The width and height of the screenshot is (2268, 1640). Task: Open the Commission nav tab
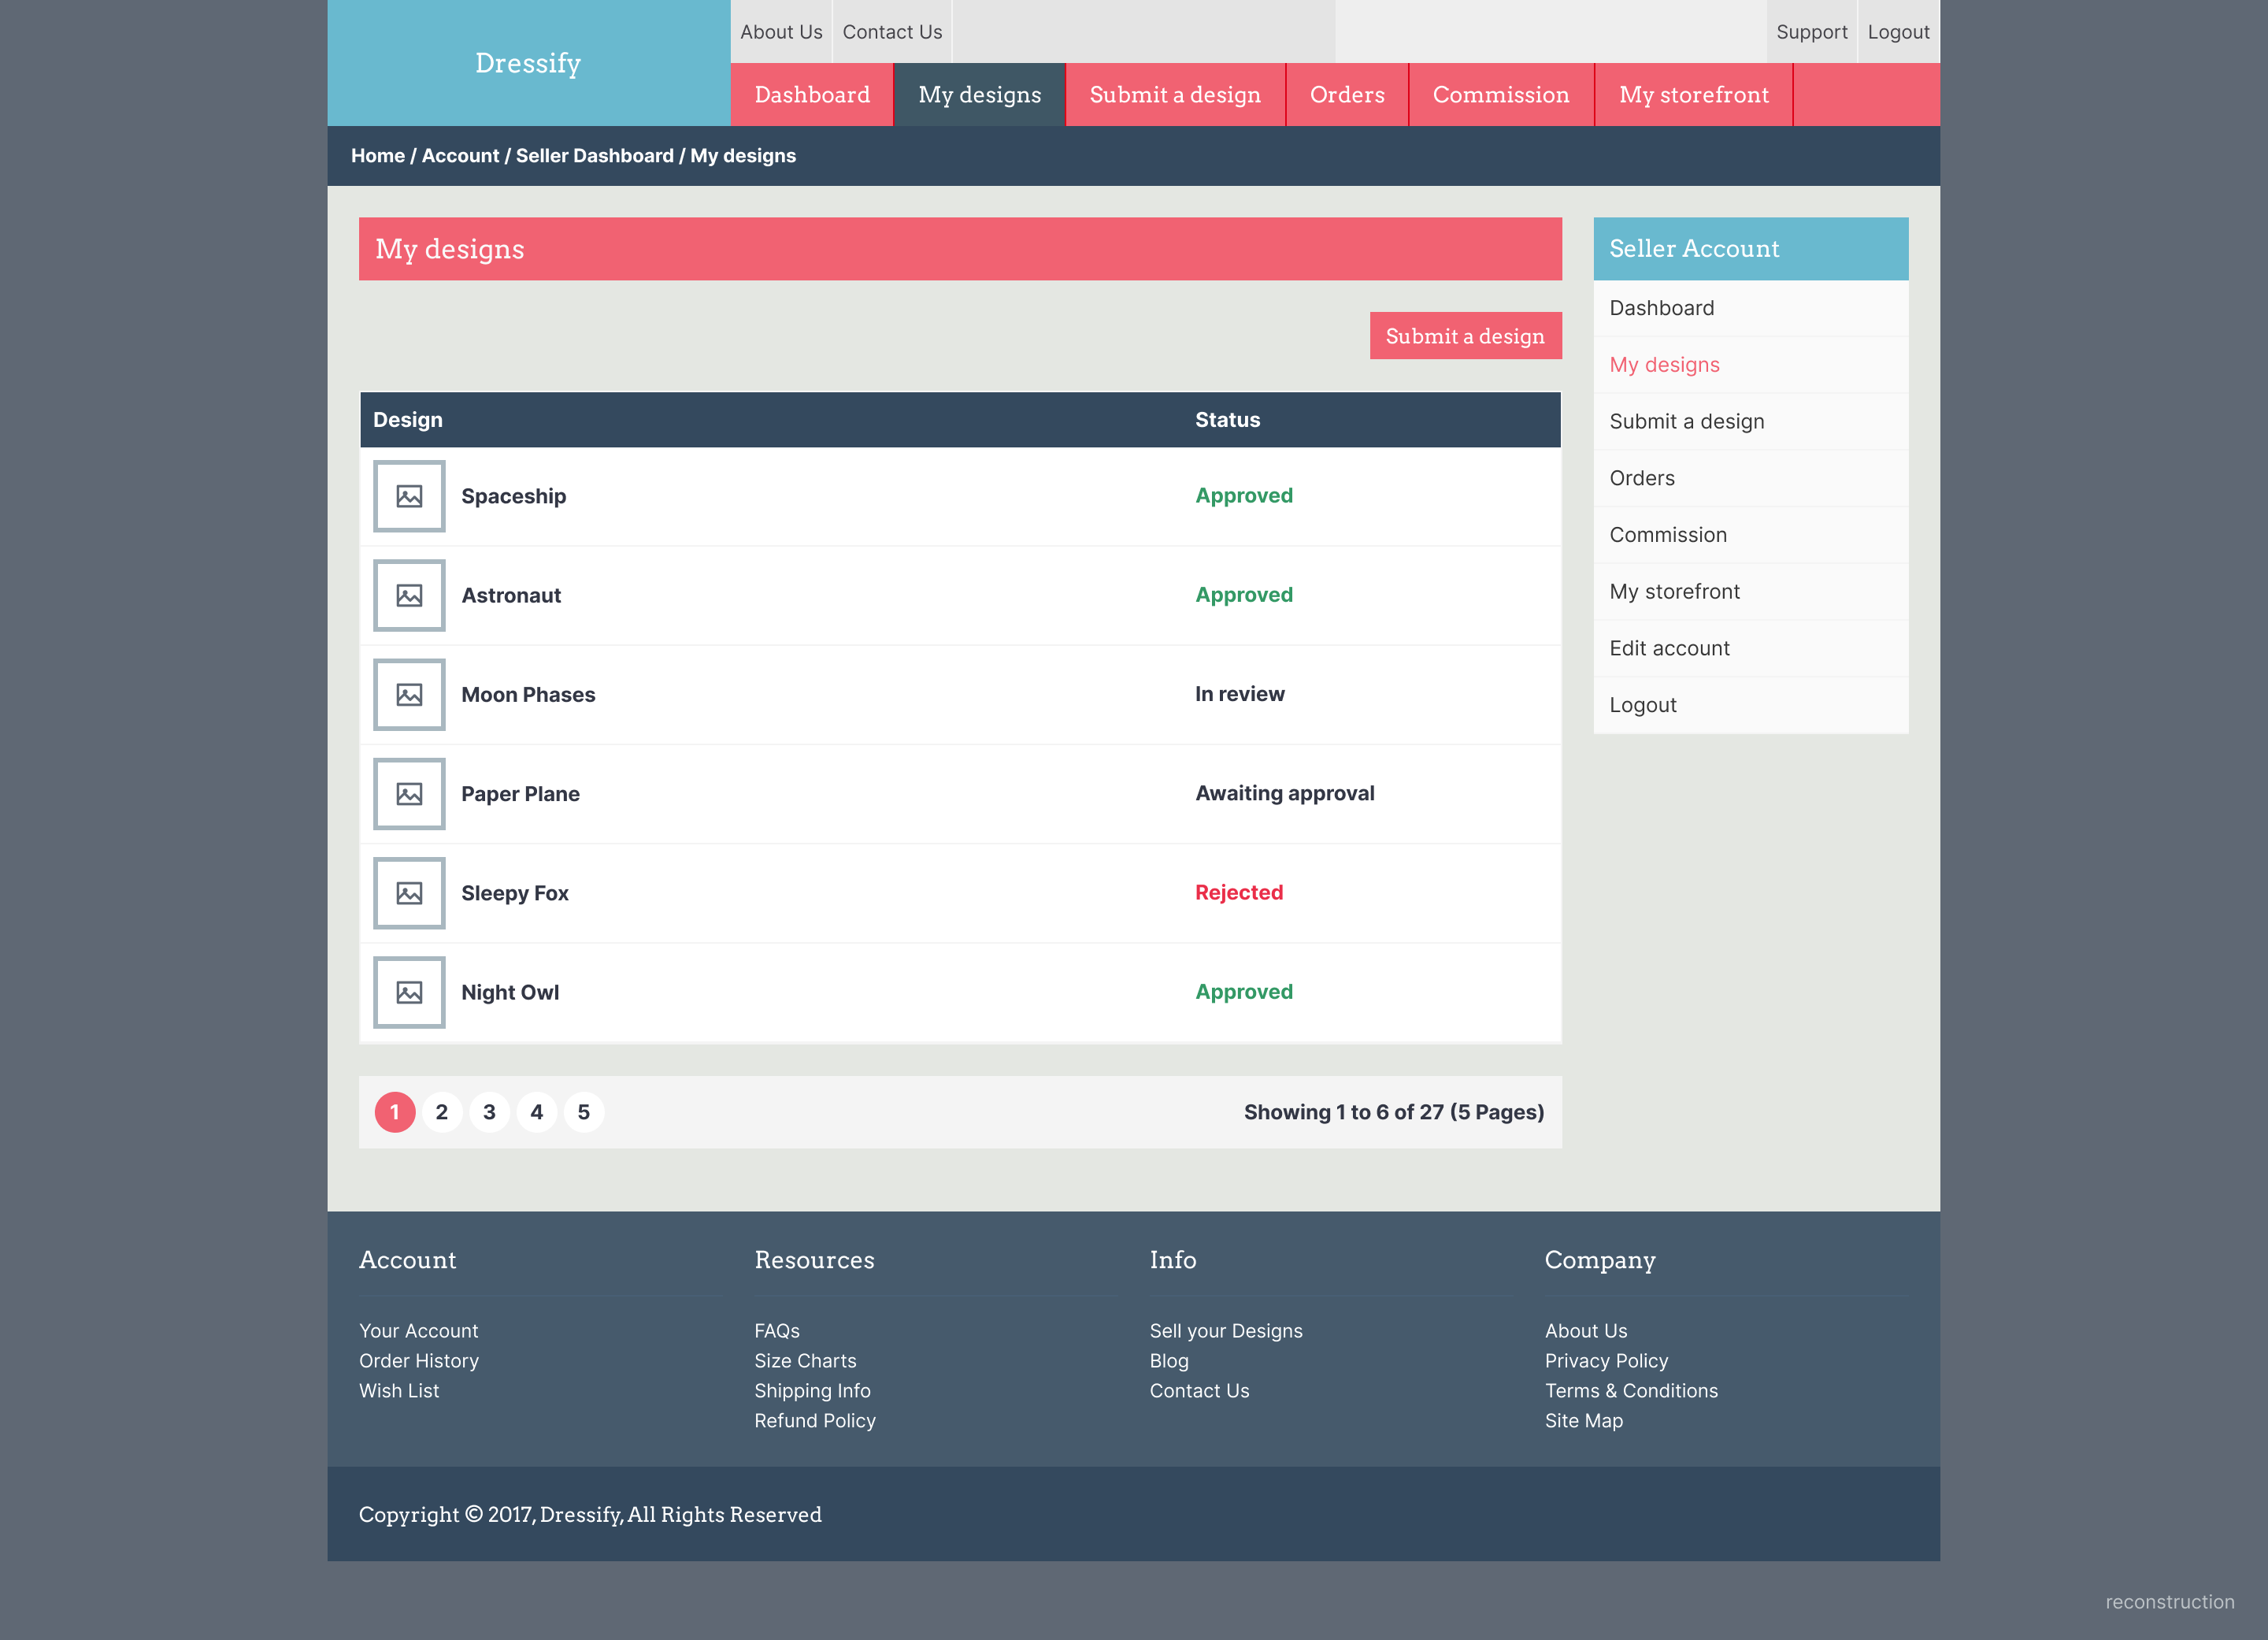click(1501, 95)
